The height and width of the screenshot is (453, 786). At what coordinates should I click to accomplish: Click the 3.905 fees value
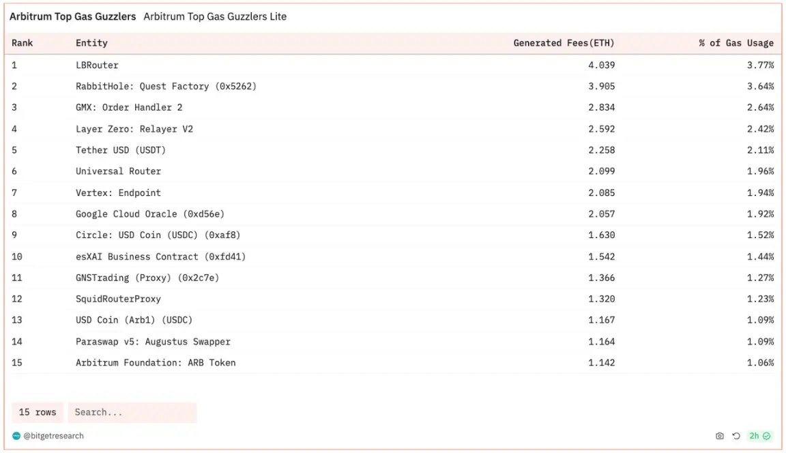[602, 86]
